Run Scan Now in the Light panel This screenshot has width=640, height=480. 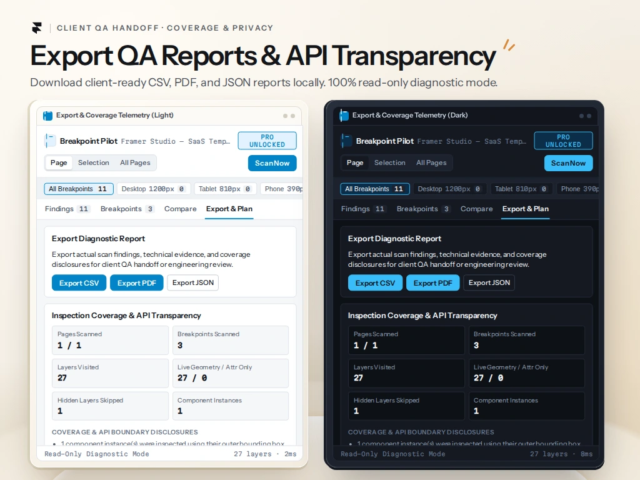pyautogui.click(x=272, y=163)
